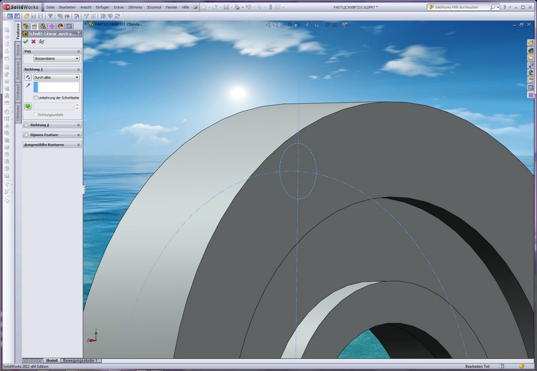Click the Zoom to Area view icon
Viewport: 537px width, 371px height.
click(x=275, y=25)
